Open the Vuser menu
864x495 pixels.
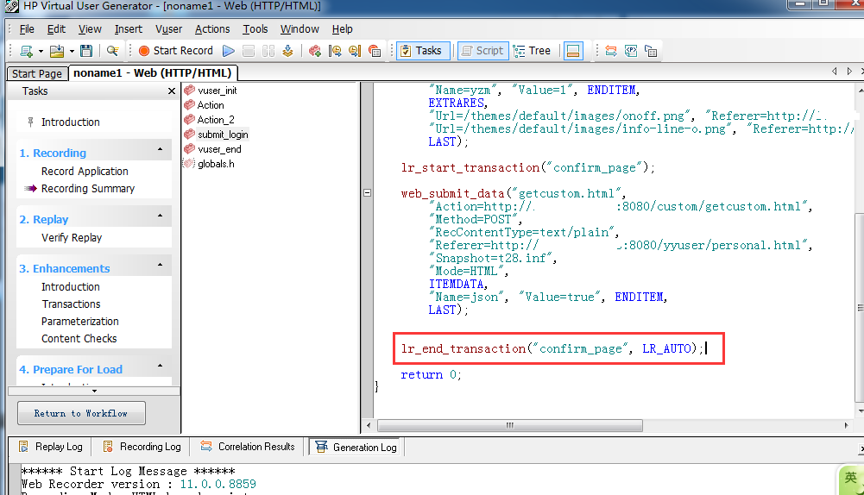[168, 29]
